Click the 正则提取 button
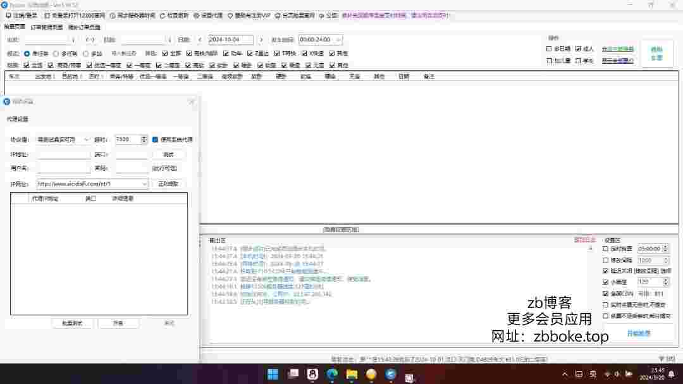Screen dimensions: 683x384 (x=168, y=184)
